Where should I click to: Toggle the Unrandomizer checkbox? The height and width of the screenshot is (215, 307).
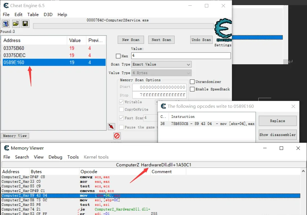click(x=192, y=82)
